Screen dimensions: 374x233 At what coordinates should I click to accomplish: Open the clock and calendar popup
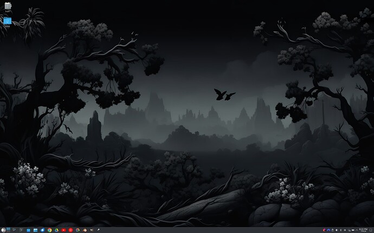pyautogui.click(x=363, y=230)
